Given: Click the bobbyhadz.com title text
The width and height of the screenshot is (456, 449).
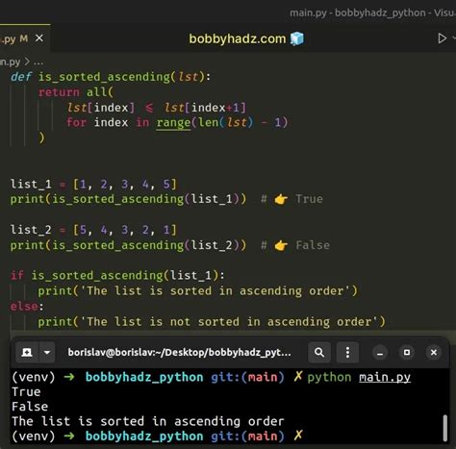Looking at the screenshot, I should pyautogui.click(x=238, y=38).
